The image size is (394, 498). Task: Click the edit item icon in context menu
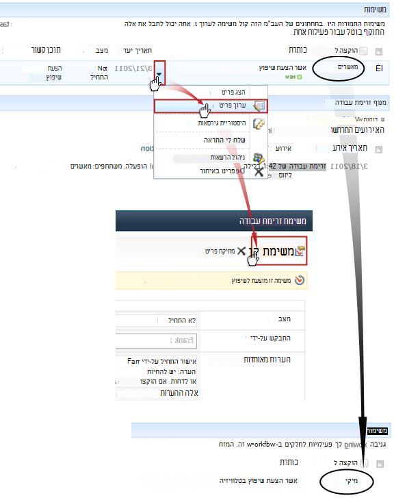coord(259,106)
